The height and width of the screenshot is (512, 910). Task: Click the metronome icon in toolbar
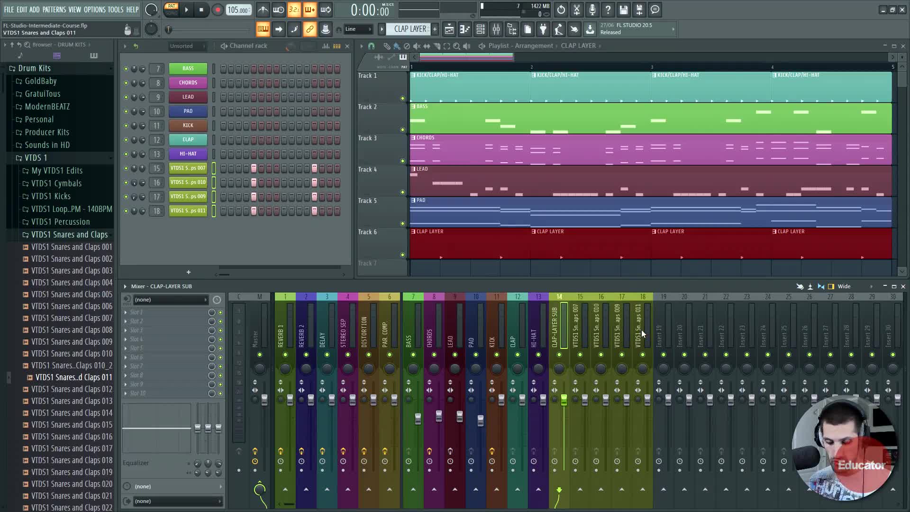(x=263, y=9)
